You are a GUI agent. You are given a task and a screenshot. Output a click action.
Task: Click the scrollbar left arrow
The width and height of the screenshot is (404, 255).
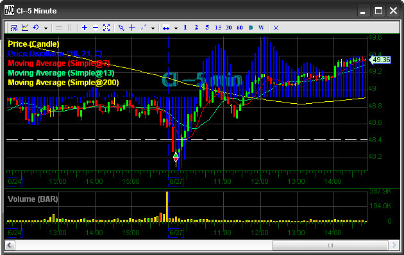(10, 245)
